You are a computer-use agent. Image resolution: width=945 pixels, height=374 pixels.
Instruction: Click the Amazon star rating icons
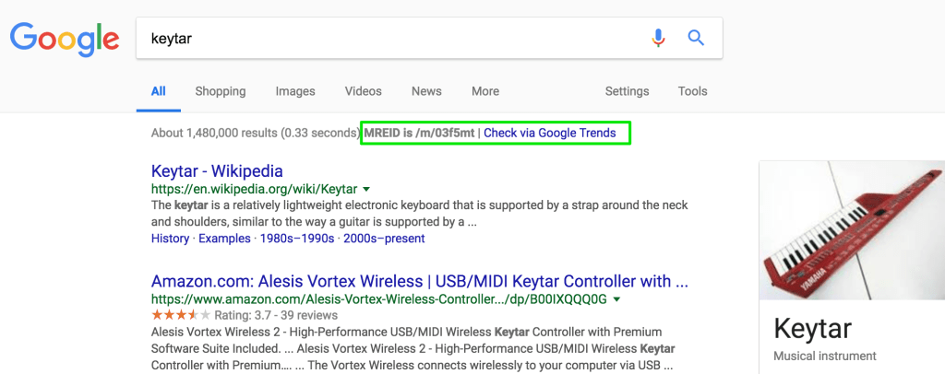[174, 316]
